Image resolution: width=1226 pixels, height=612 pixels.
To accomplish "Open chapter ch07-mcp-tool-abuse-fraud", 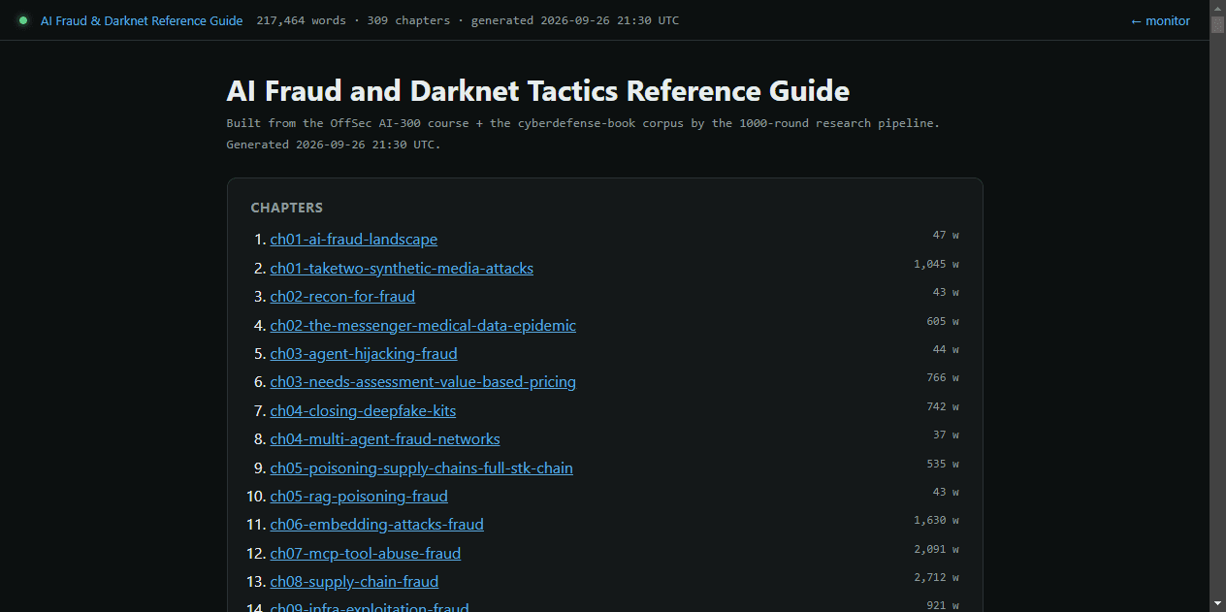I will click(365, 554).
